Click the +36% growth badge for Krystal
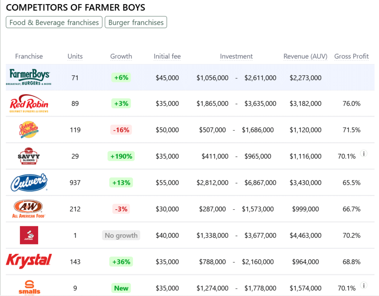The width and height of the screenshot is (379, 296). pyautogui.click(x=121, y=262)
